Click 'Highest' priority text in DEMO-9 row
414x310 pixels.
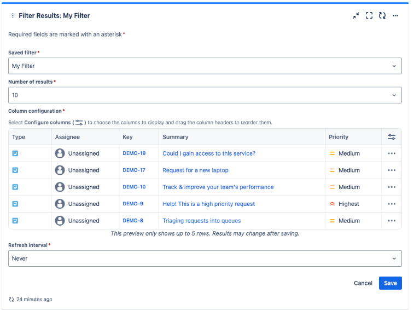[x=349, y=204]
